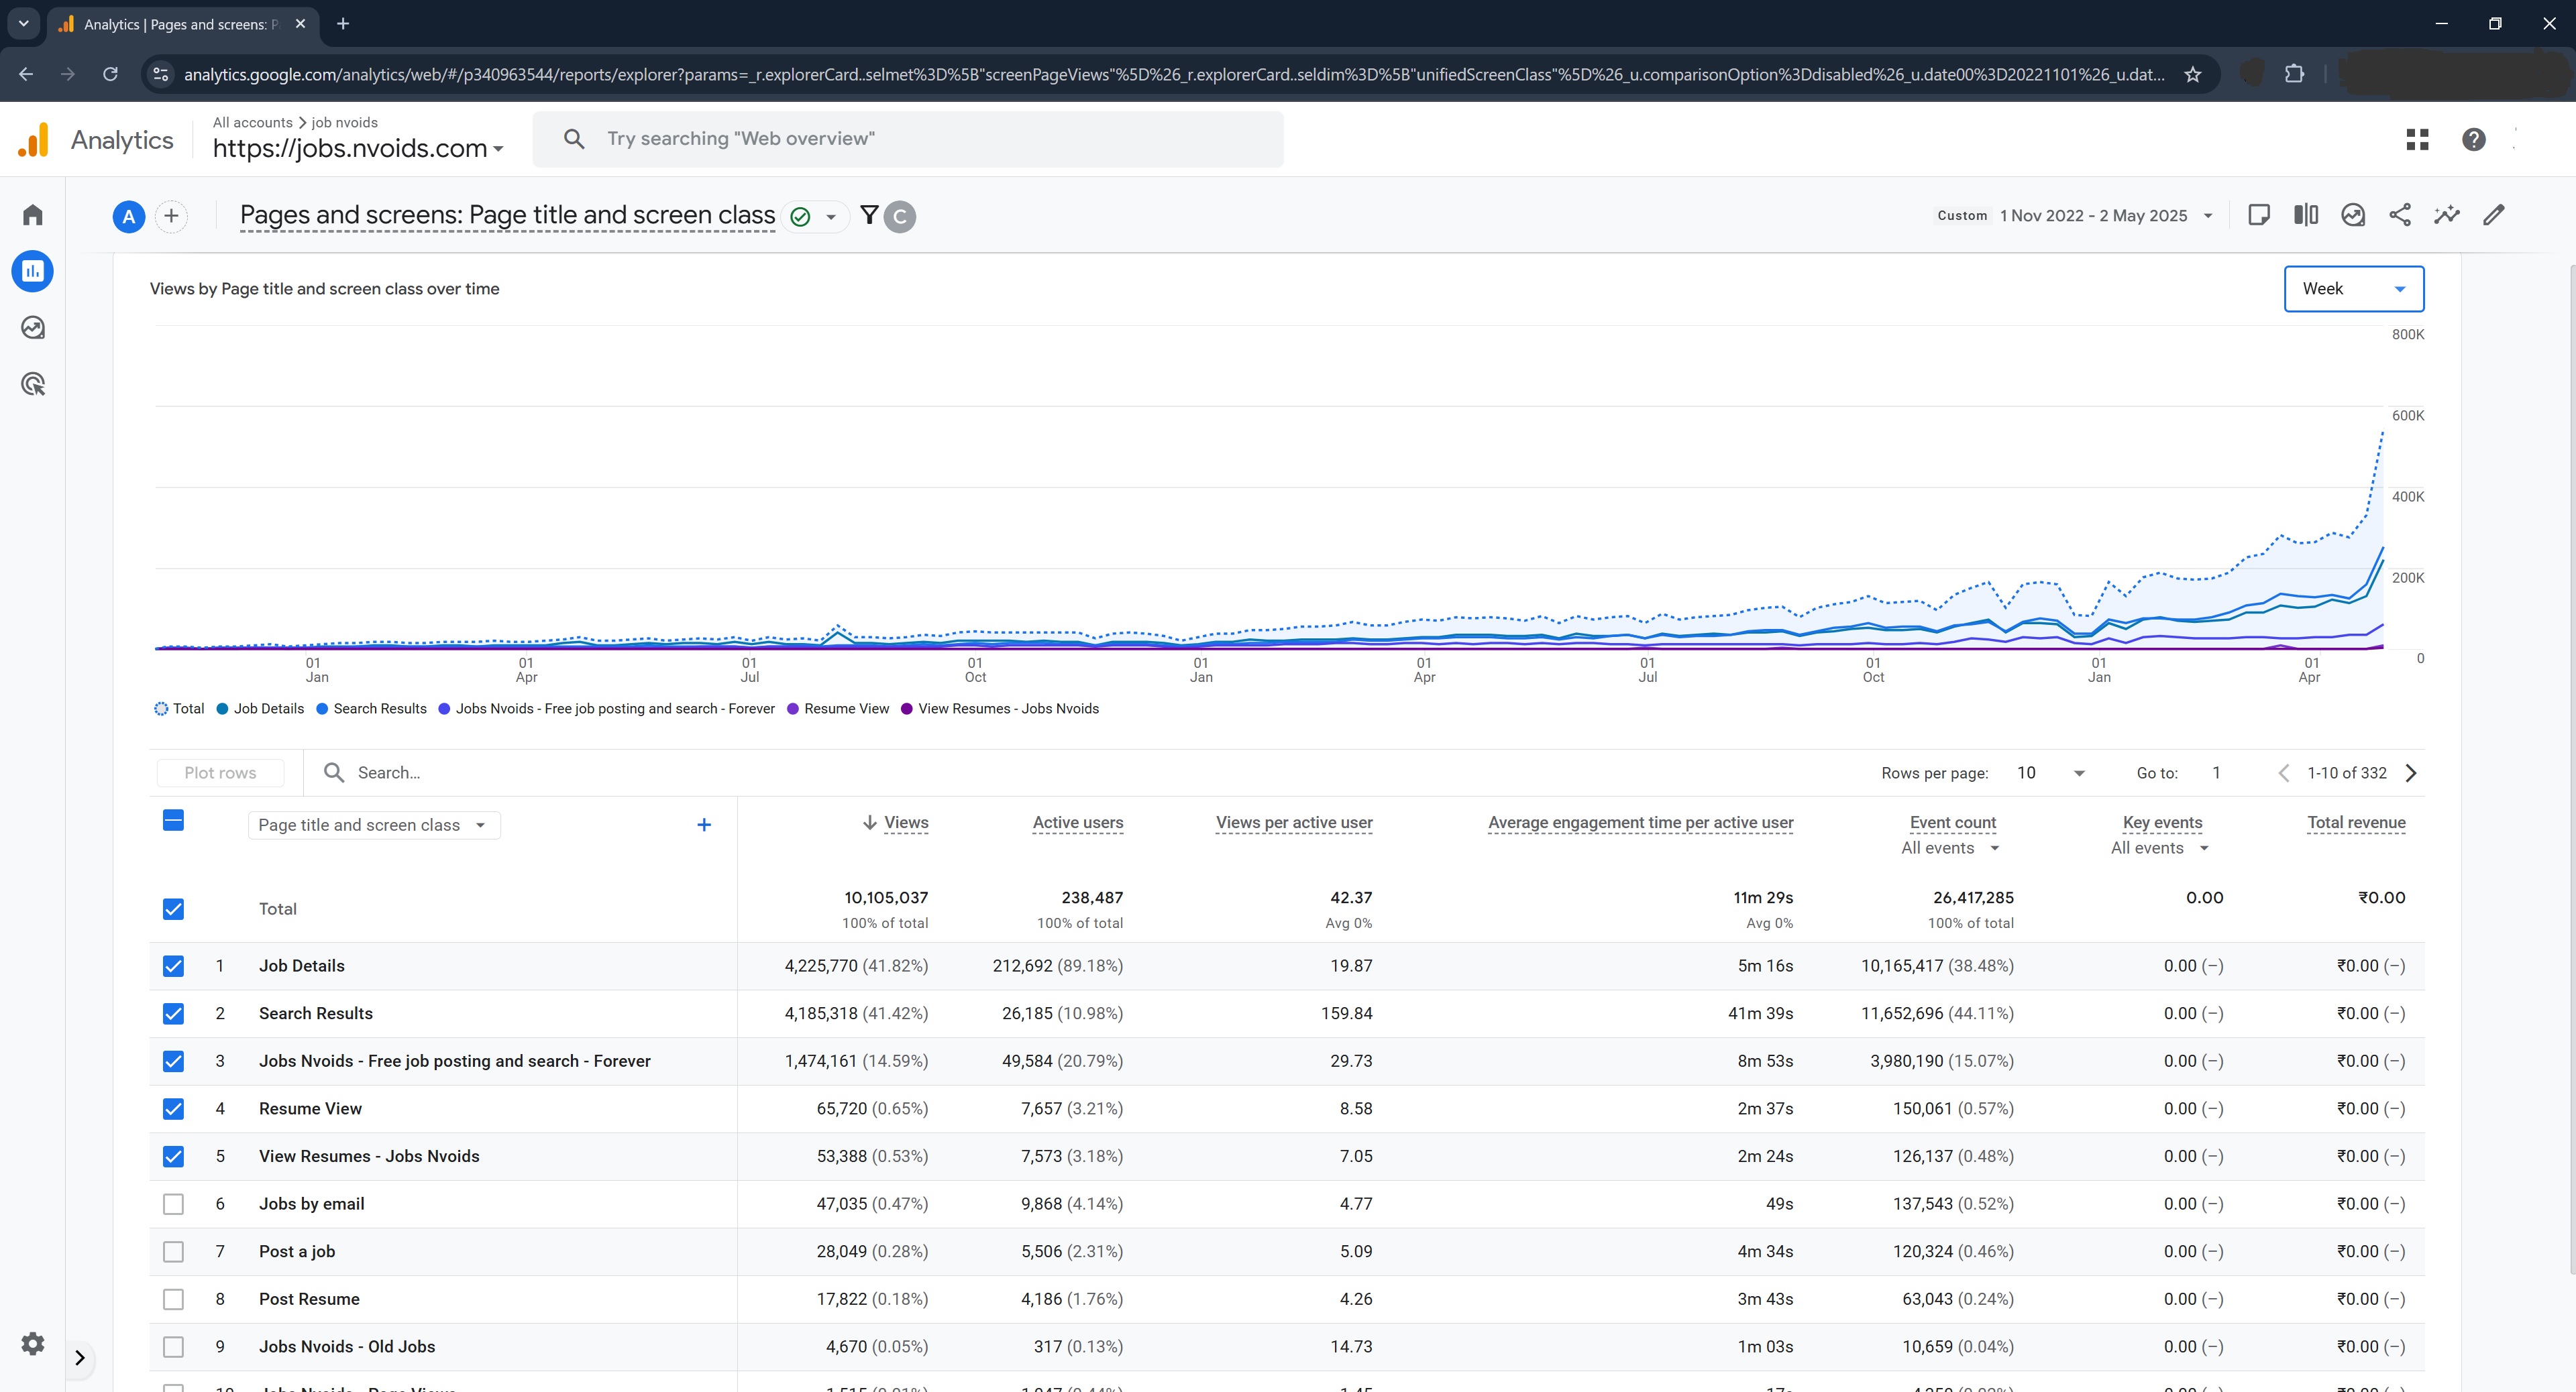Toggle the Total legend swatch
The image size is (2576, 1392).
(161, 709)
